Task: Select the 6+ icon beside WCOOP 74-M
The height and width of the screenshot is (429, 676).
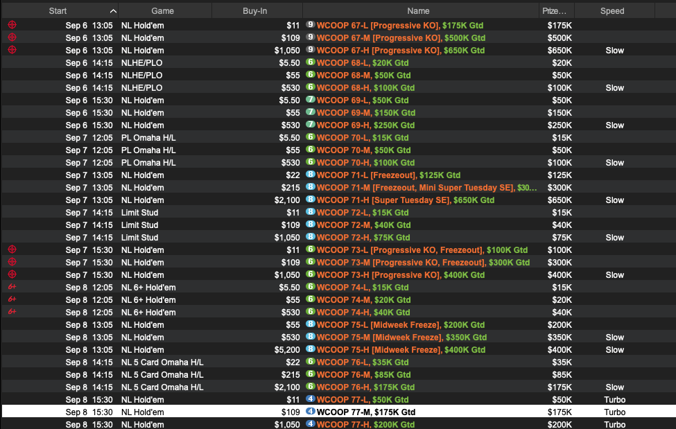Action: (12, 299)
